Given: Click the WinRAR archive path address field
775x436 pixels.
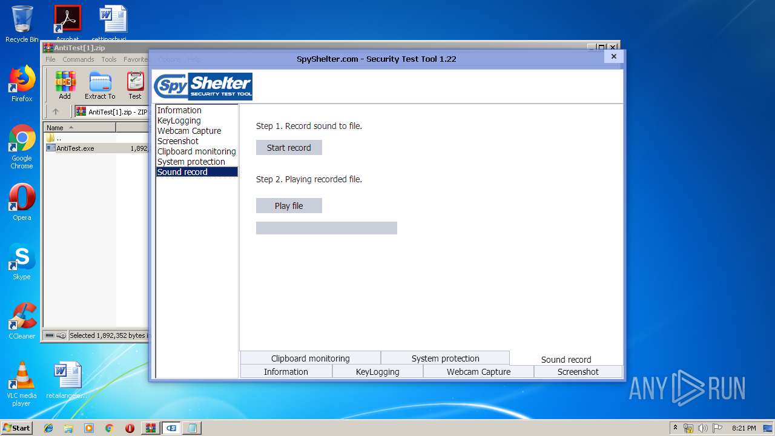Looking at the screenshot, I should click(x=112, y=111).
